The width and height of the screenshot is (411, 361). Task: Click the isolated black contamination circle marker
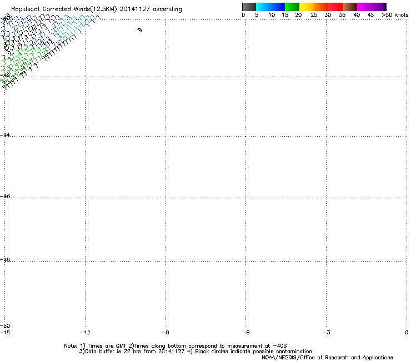(x=140, y=30)
